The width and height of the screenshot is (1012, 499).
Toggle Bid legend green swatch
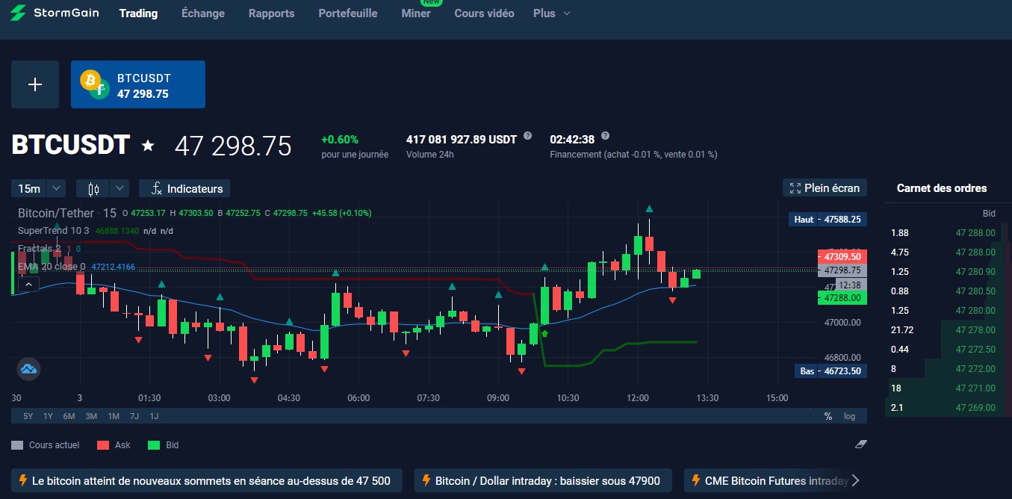154,445
